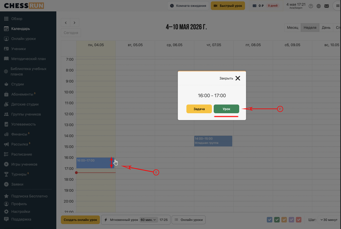Select the Младшая группа 14:00–15:00 event
Image resolution: width=341 pixels, height=229 pixels.
pyautogui.click(x=213, y=141)
